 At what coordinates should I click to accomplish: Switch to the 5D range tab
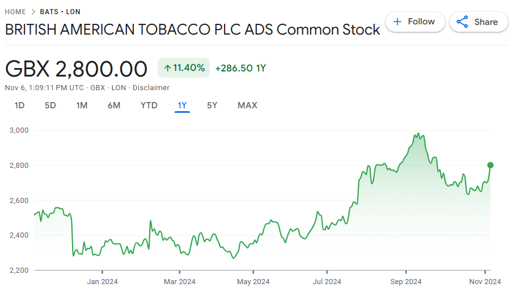50,105
